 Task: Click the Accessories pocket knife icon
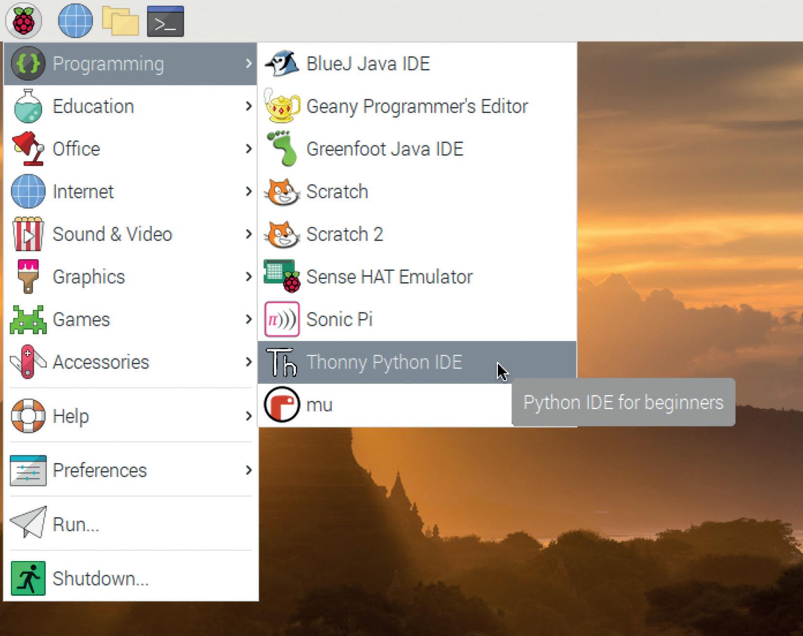click(28, 362)
